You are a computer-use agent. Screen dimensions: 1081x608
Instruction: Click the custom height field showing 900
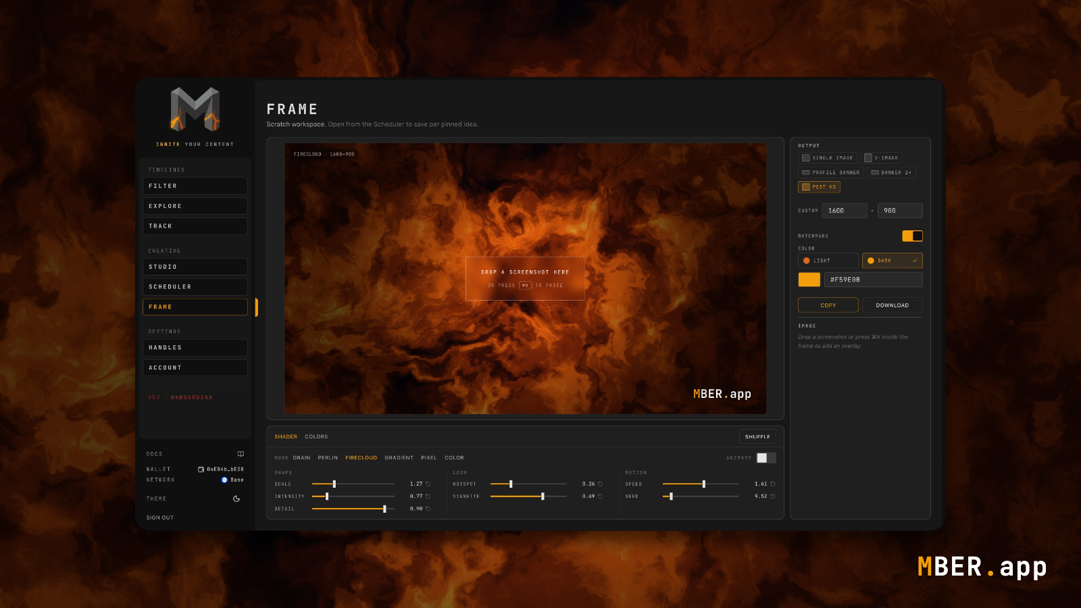pyautogui.click(x=900, y=211)
